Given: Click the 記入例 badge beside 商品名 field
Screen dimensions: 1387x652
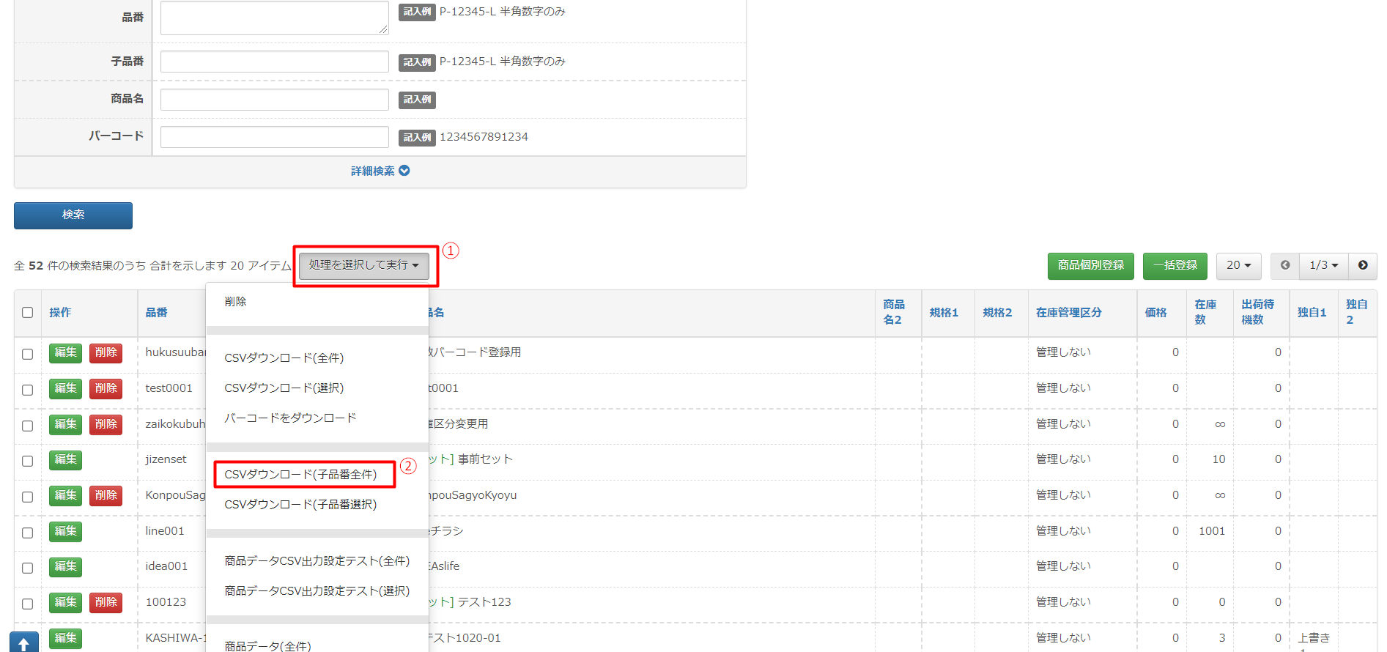Looking at the screenshot, I should (417, 100).
